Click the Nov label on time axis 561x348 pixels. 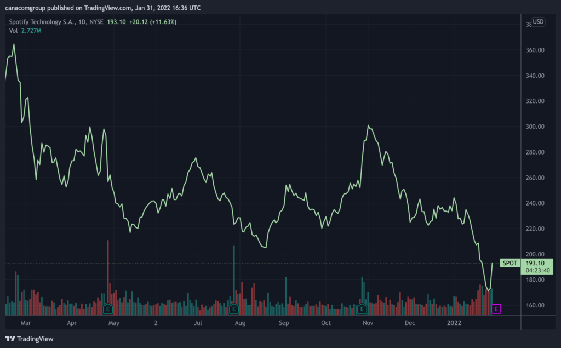368,323
